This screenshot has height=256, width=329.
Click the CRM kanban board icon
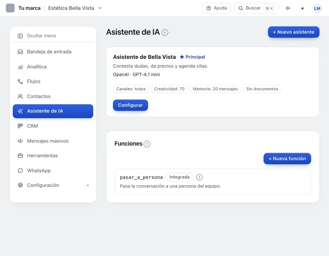(x=20, y=126)
